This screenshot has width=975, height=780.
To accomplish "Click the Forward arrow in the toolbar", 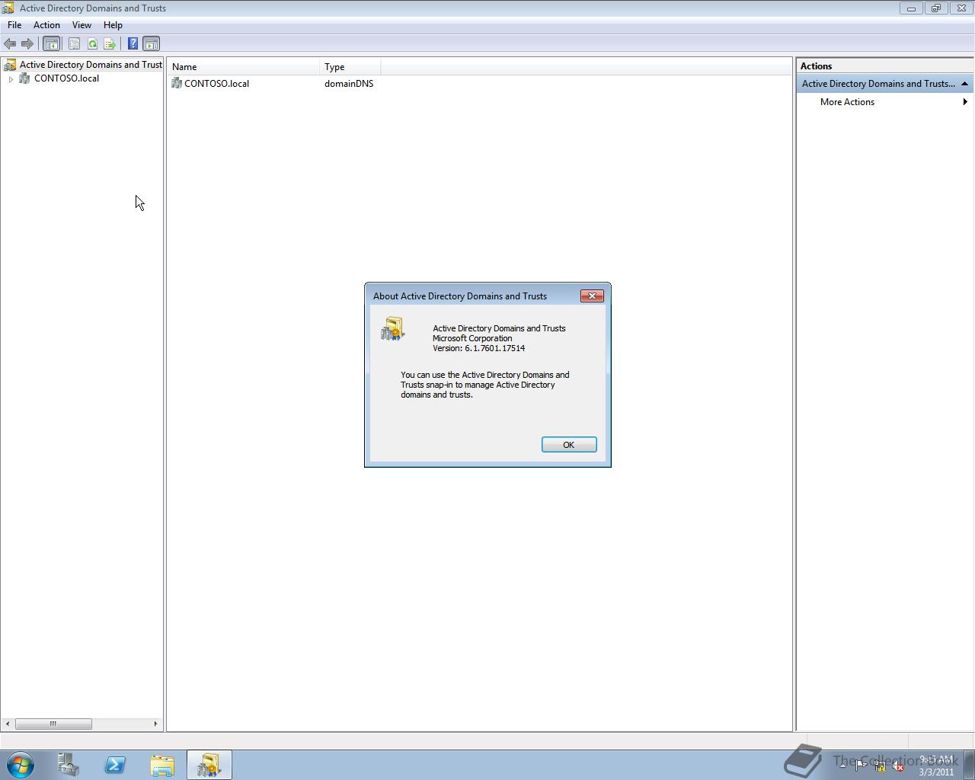I will click(x=27, y=44).
